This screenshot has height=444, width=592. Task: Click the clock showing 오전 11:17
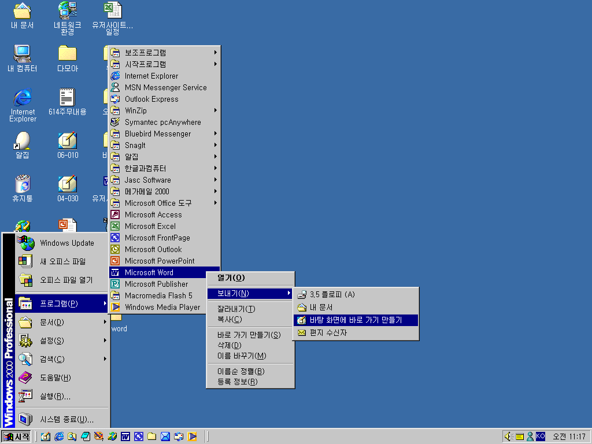click(x=569, y=436)
